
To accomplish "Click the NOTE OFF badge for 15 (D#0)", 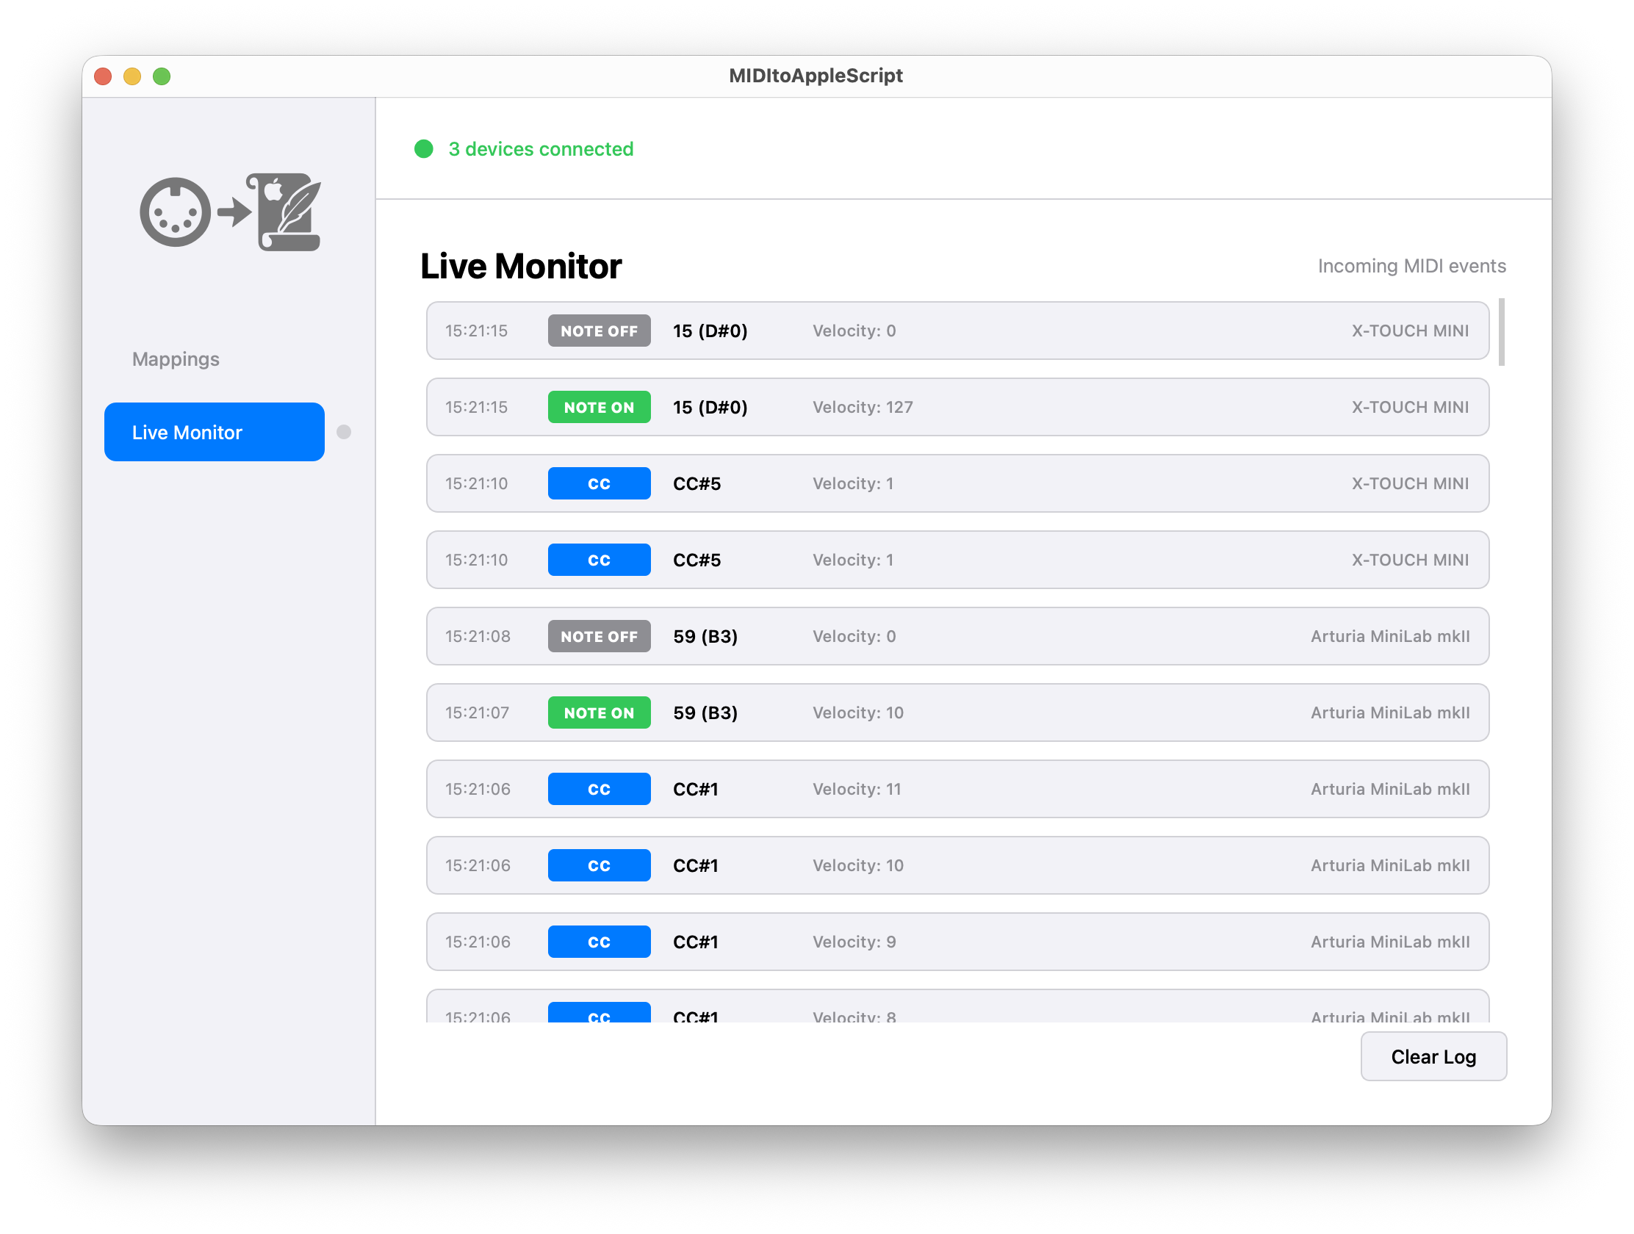I will [599, 330].
